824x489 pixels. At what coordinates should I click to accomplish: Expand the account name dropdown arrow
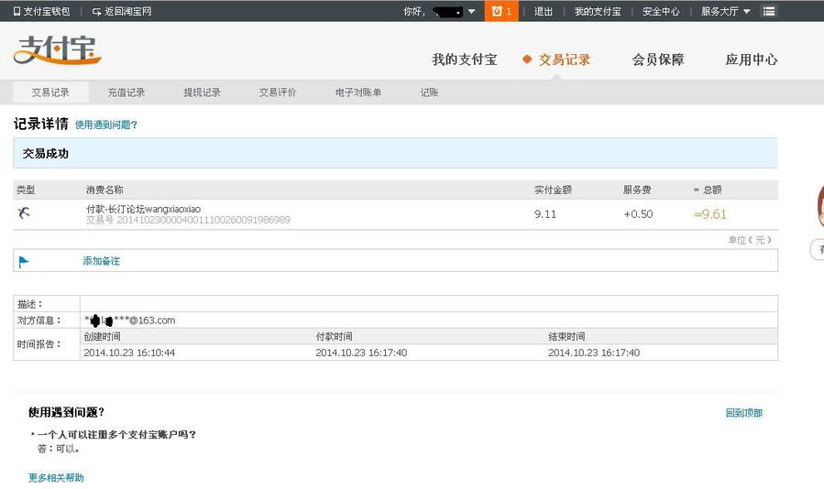[471, 12]
